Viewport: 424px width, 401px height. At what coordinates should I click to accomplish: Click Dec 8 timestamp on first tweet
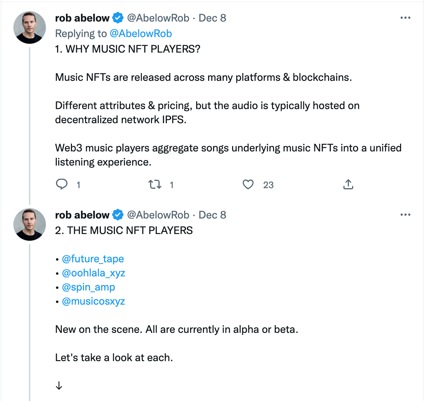click(212, 18)
